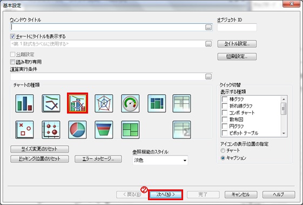Enable the 読み取り専用 checkbox
Screen dimensions: 303x205
(12, 62)
